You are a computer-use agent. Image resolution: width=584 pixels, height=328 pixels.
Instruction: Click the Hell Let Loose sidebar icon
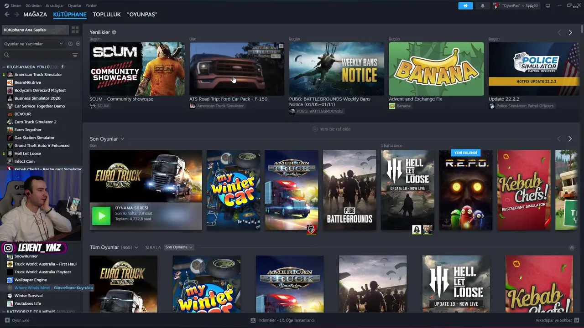(x=10, y=154)
